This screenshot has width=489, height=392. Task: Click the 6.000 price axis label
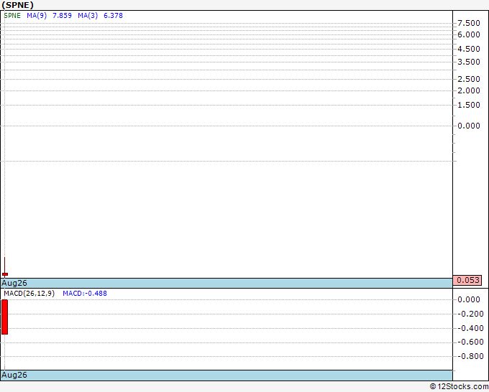469,34
